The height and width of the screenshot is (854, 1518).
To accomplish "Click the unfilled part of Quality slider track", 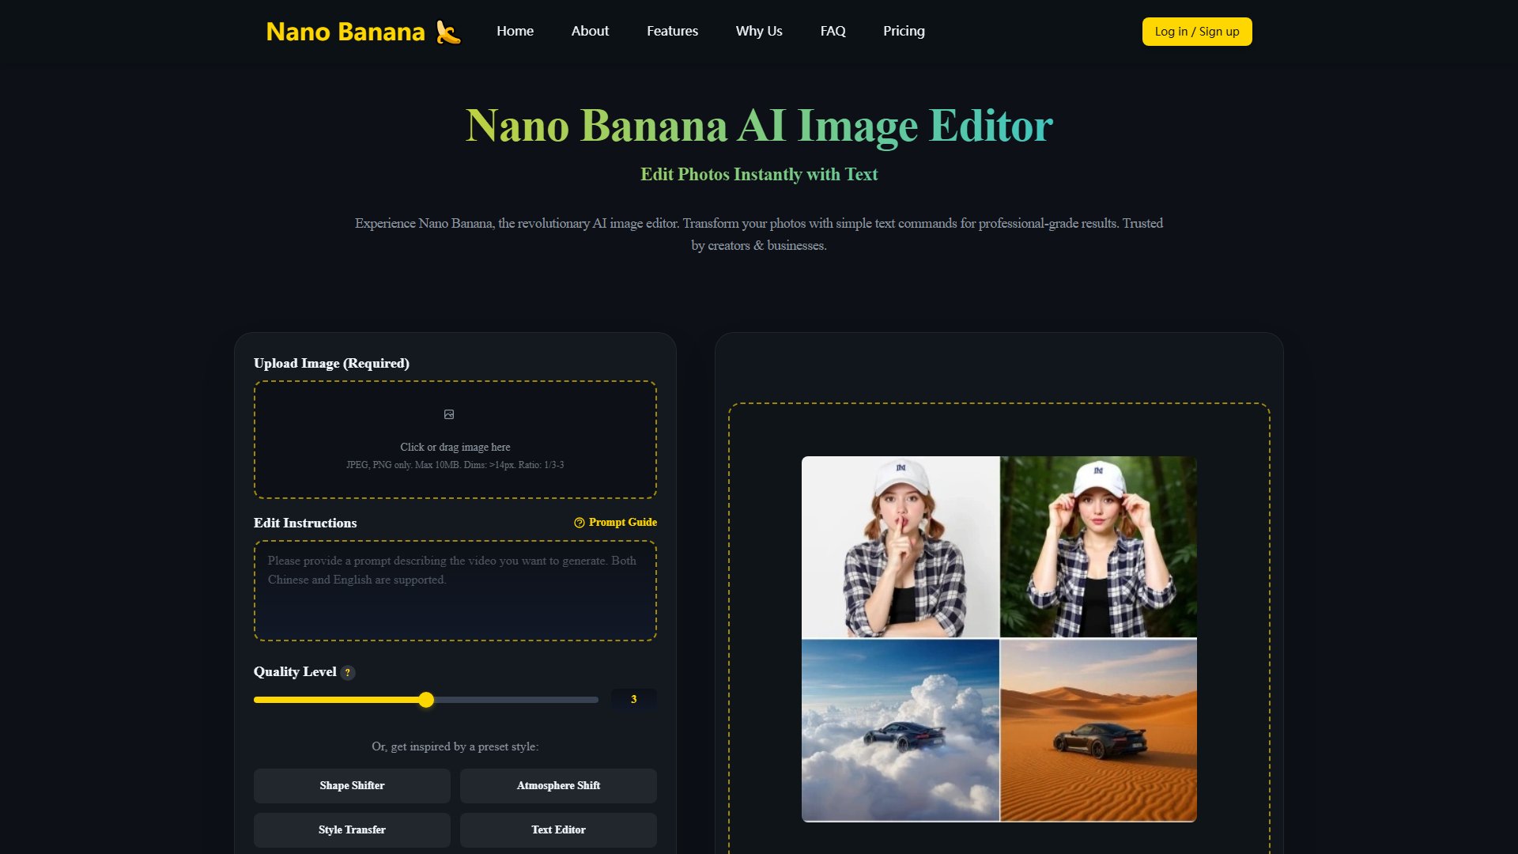I will [516, 700].
